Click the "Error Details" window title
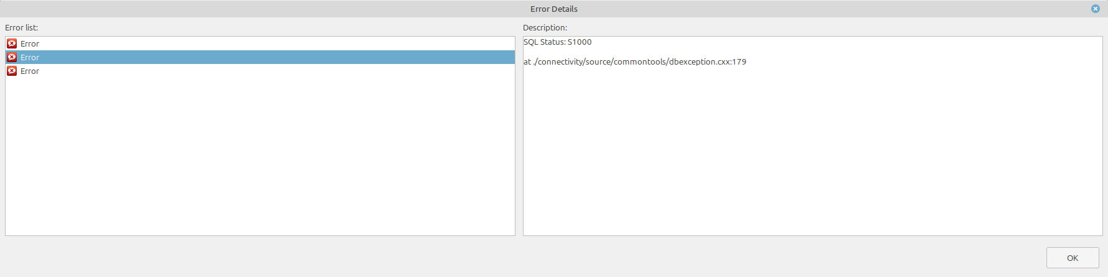The image size is (1108, 277). [x=553, y=9]
